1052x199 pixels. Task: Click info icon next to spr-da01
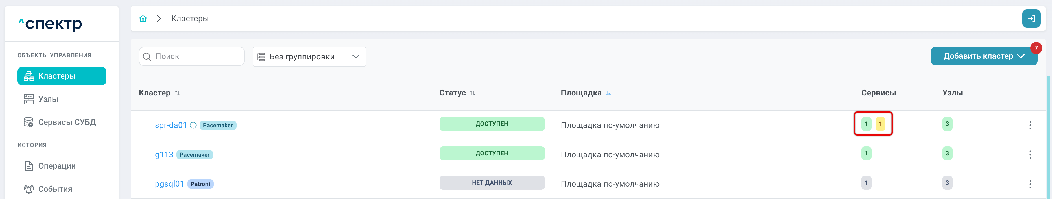coord(193,126)
